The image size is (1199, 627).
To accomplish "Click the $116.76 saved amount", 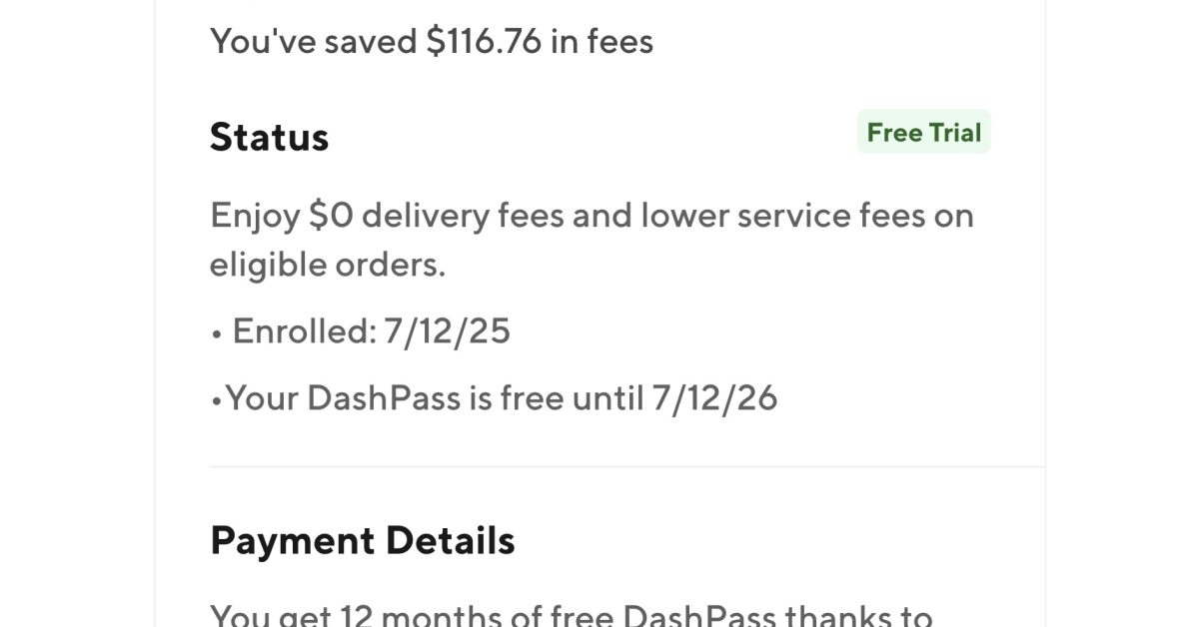I will coord(484,41).
